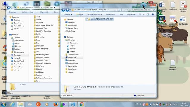Screen dimensions: 190x107
Task: Open Organize menu in rear Program Files window
Action: click(13, 12)
